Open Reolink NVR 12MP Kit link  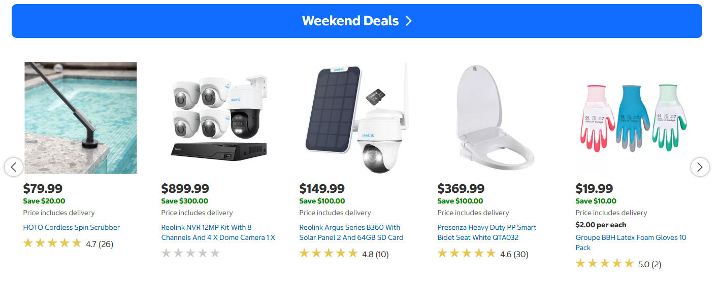coord(218,232)
